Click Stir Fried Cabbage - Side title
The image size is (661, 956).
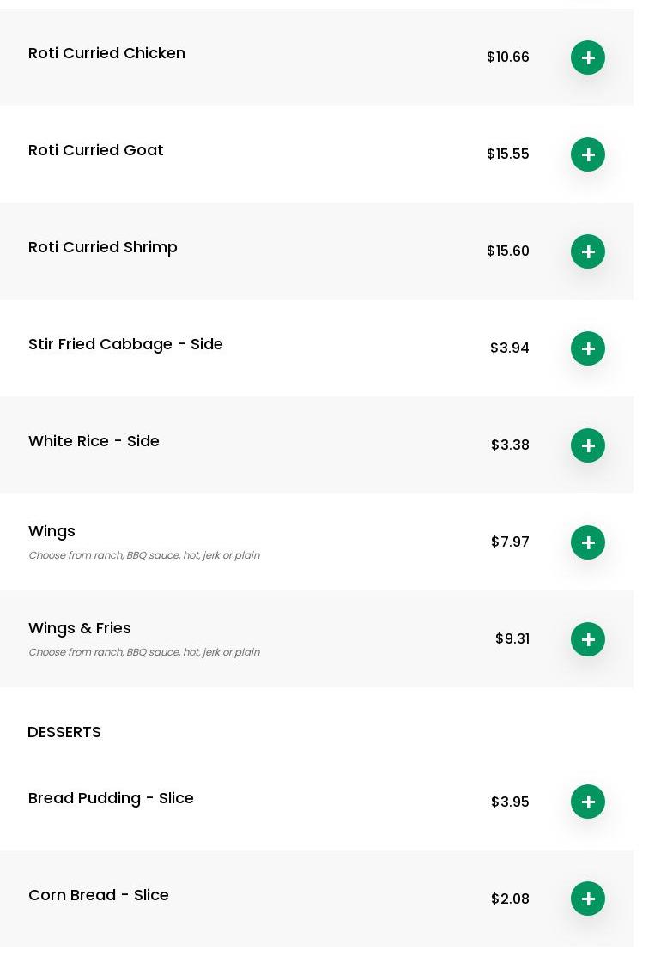pyautogui.click(x=125, y=344)
